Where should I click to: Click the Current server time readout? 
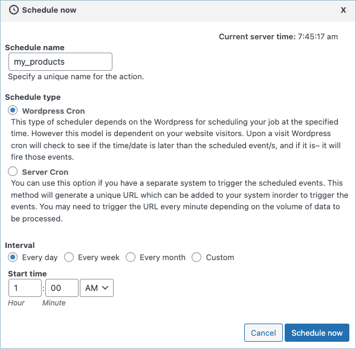[x=279, y=36]
